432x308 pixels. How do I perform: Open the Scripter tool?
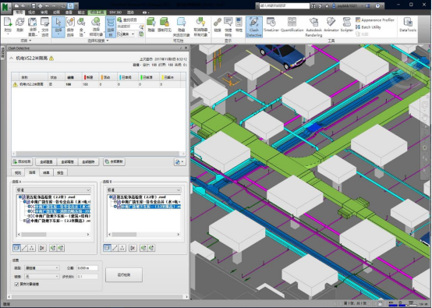pos(346,25)
